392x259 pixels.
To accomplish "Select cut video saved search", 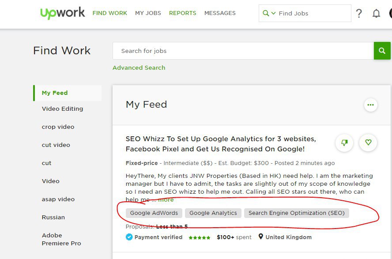I will 56,145.
